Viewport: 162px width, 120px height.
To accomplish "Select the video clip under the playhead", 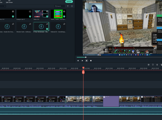I will 87,101.
